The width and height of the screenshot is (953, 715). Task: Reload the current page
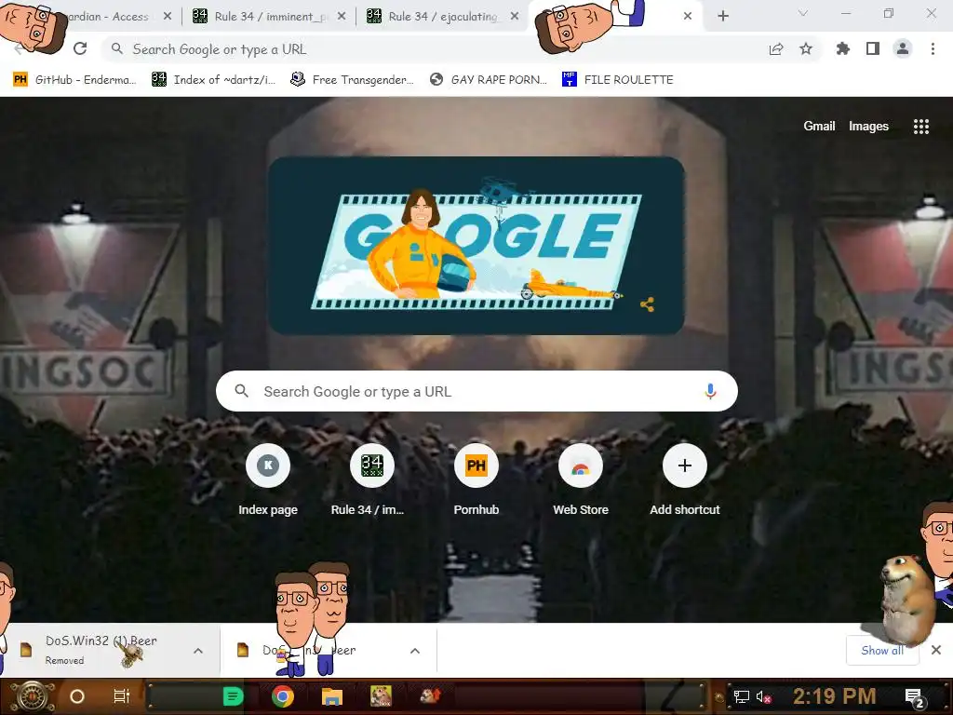tap(80, 48)
